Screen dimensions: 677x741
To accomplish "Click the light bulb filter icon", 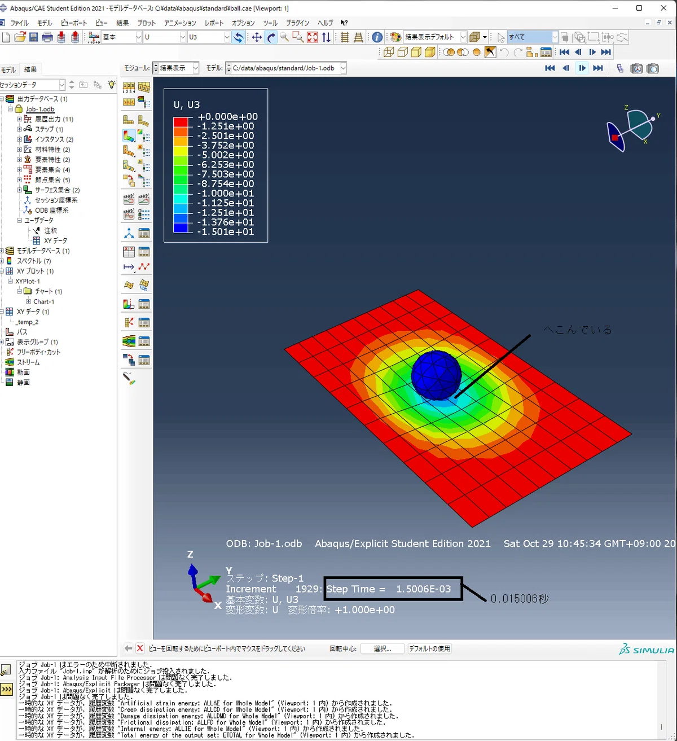I will [112, 85].
